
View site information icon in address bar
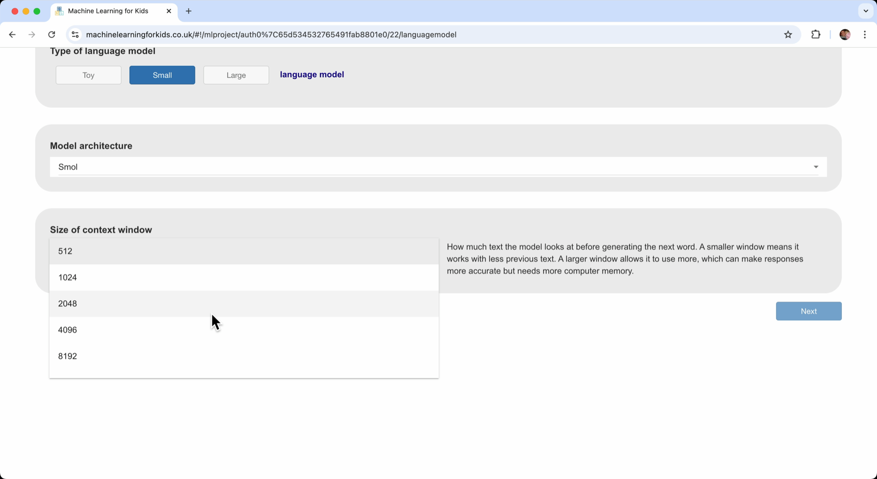75,35
